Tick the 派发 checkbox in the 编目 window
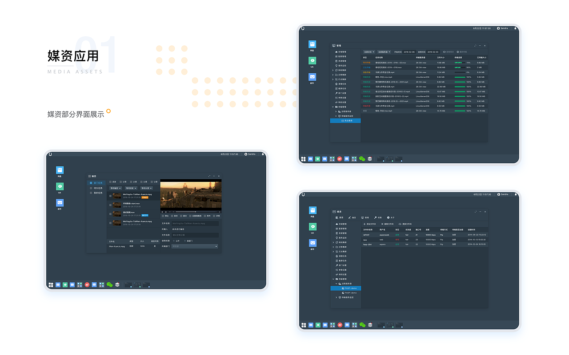 click(110, 182)
